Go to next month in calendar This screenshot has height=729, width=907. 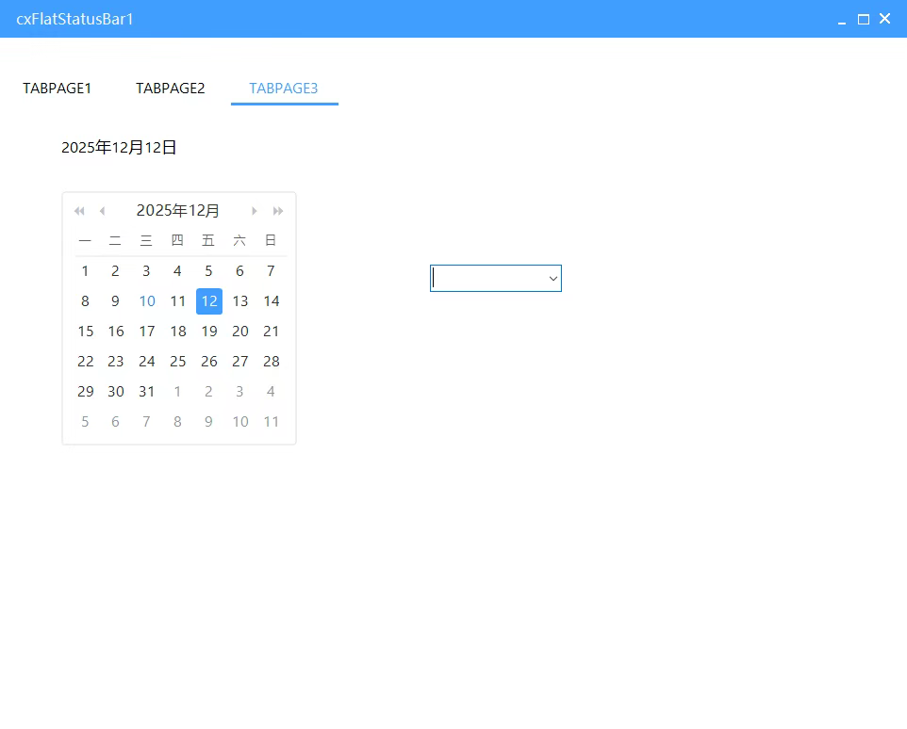point(254,211)
